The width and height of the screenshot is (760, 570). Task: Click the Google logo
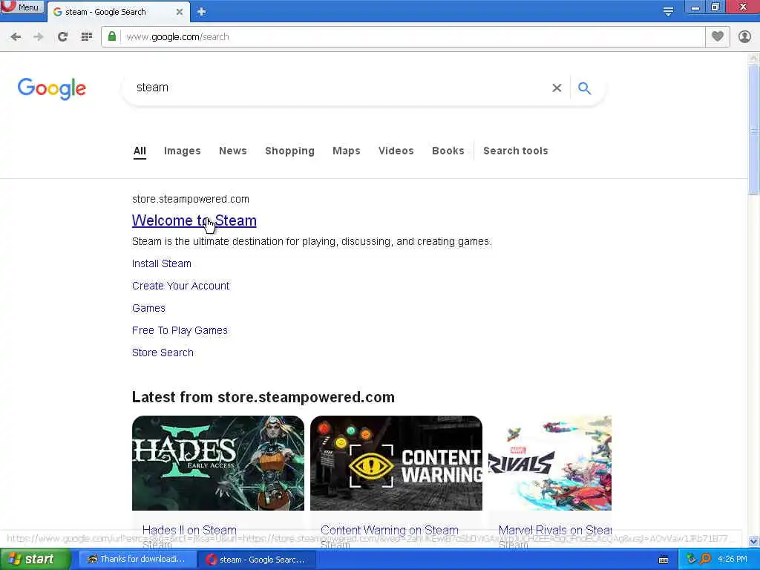click(x=52, y=88)
